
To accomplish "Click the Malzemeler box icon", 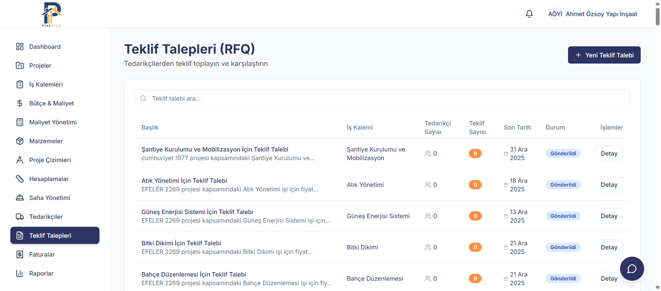I will click(20, 141).
